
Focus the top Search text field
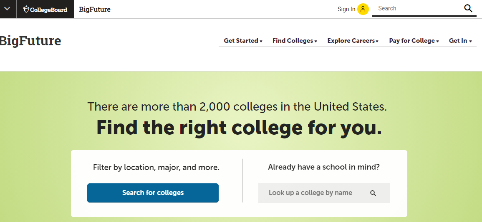coord(418,9)
